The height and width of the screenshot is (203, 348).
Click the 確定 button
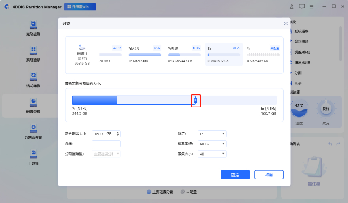[x=235, y=175]
